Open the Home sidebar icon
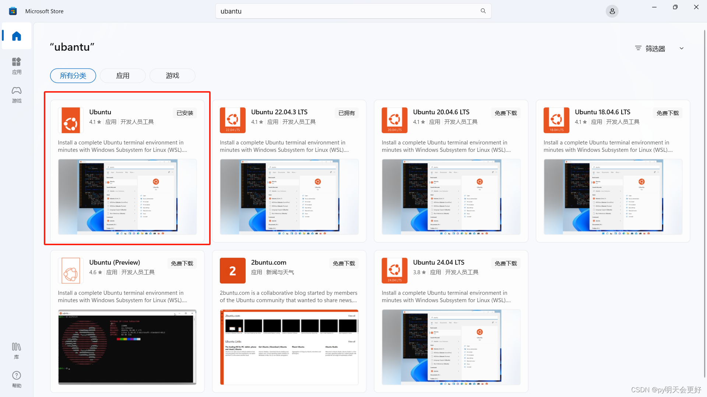This screenshot has width=707, height=397. (x=17, y=36)
